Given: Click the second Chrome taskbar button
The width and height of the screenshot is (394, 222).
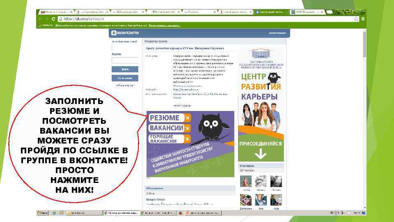Looking at the screenshot, I should click(158, 213).
